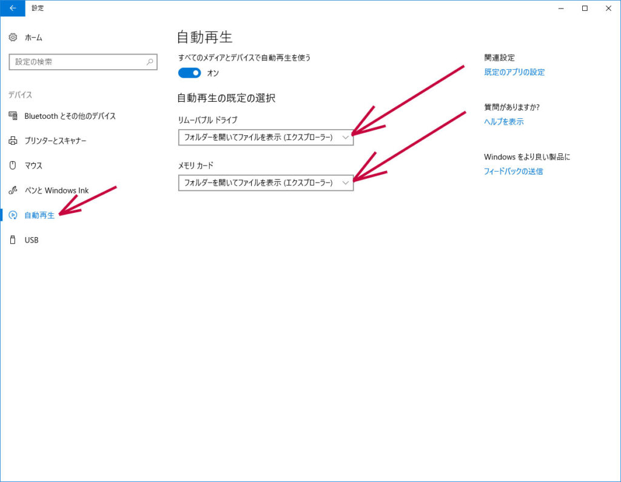This screenshot has width=621, height=482.
Task: Select 自動再生 in sidebar
Action: pyautogui.click(x=39, y=215)
